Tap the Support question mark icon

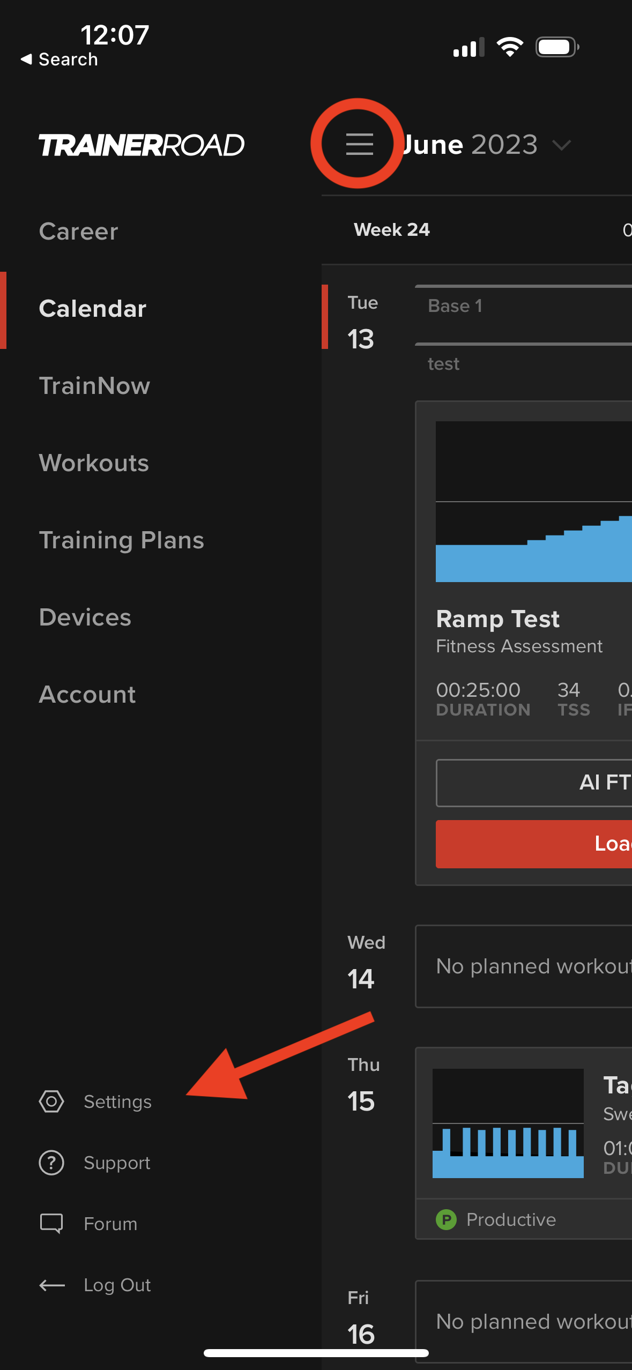tap(51, 1163)
